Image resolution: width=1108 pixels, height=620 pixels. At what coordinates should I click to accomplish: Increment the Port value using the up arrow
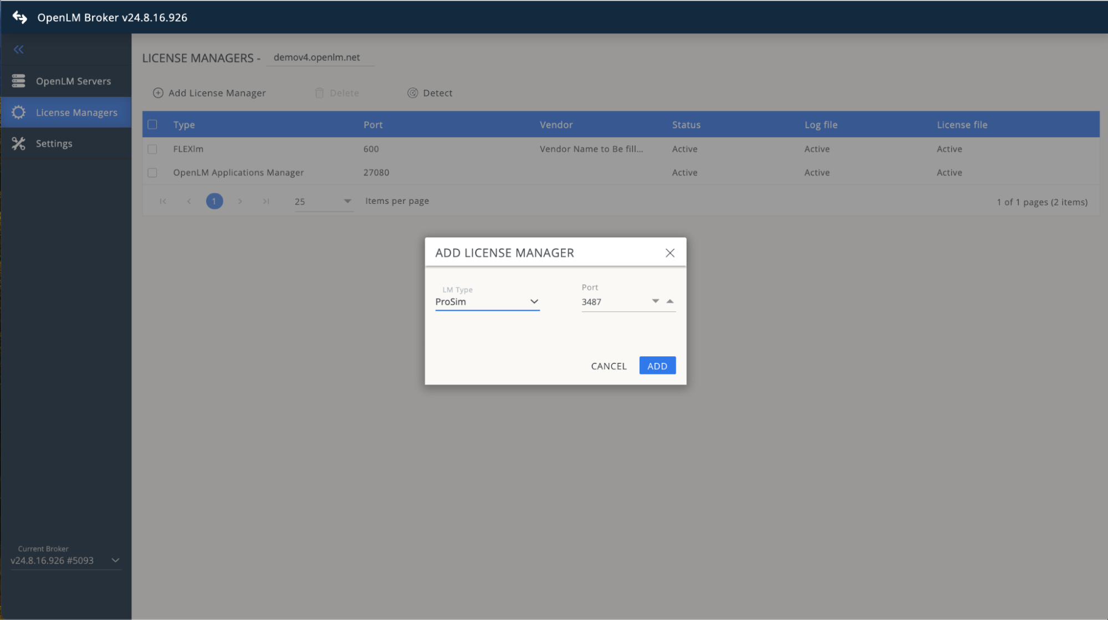[x=670, y=301]
